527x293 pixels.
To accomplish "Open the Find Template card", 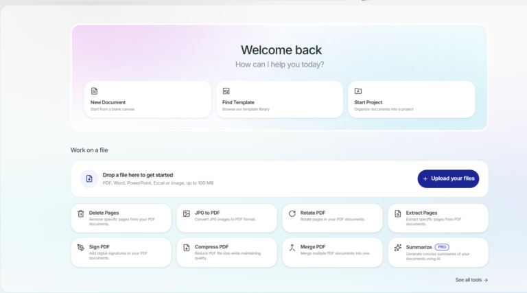I will click(280, 99).
